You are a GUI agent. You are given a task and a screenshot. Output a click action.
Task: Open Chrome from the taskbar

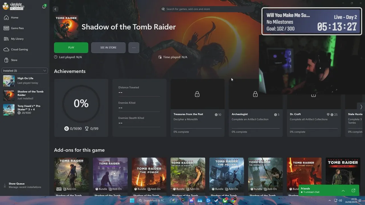click(233, 200)
